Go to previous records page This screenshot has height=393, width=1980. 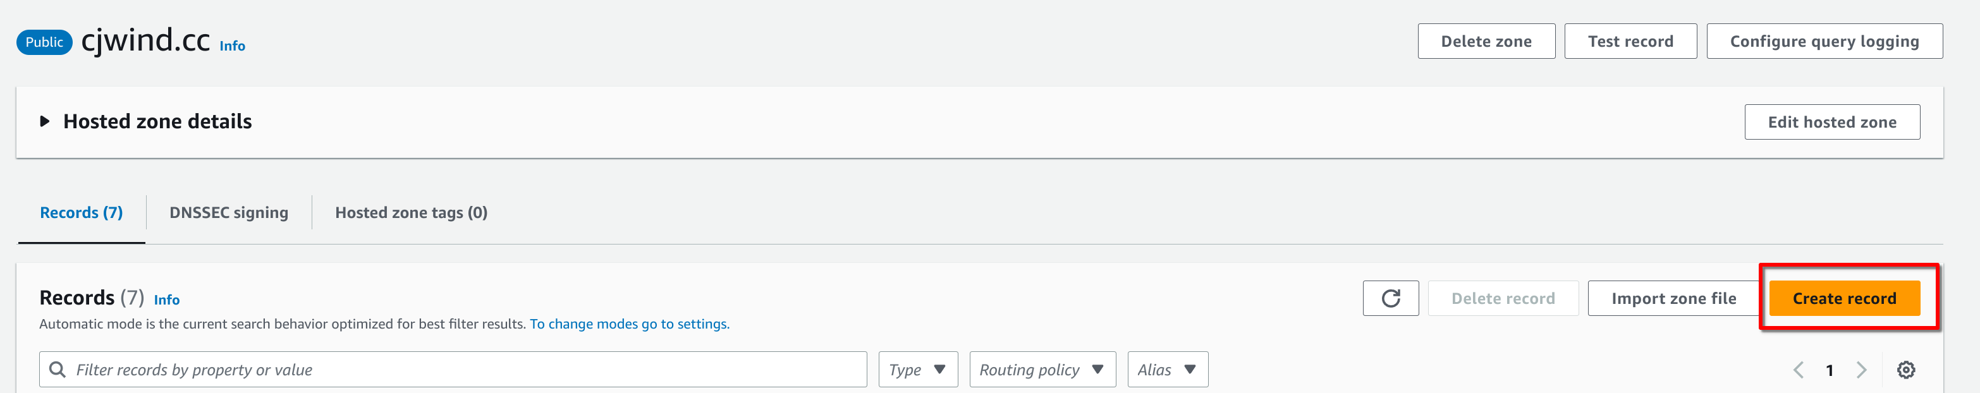tap(1799, 370)
